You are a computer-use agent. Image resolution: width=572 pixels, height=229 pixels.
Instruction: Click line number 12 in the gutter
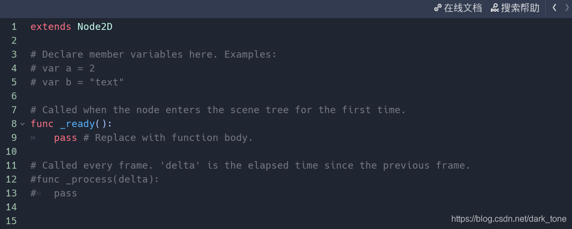tap(11, 179)
